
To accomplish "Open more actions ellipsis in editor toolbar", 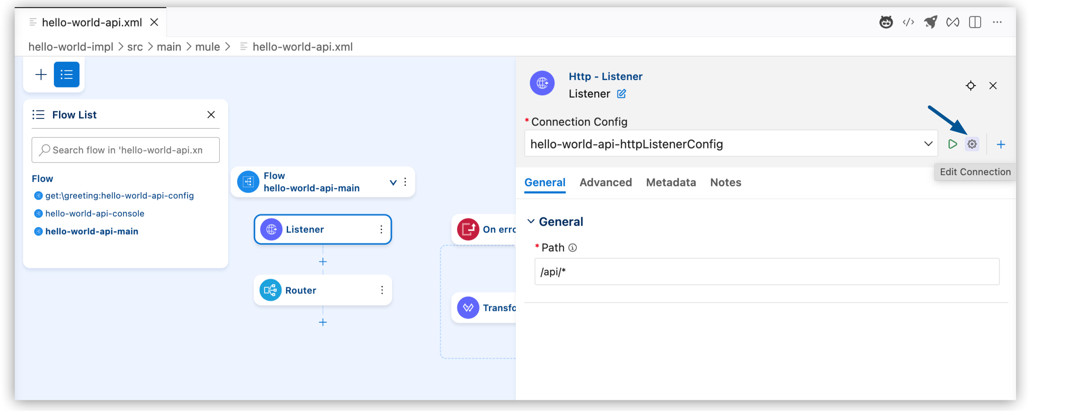I will pos(997,22).
